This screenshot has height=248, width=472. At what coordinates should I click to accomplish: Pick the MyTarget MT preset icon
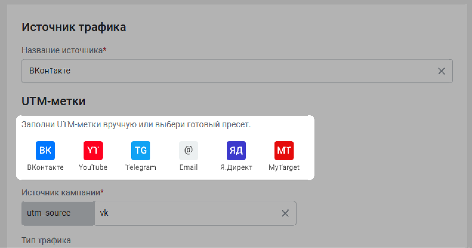pyautogui.click(x=284, y=150)
